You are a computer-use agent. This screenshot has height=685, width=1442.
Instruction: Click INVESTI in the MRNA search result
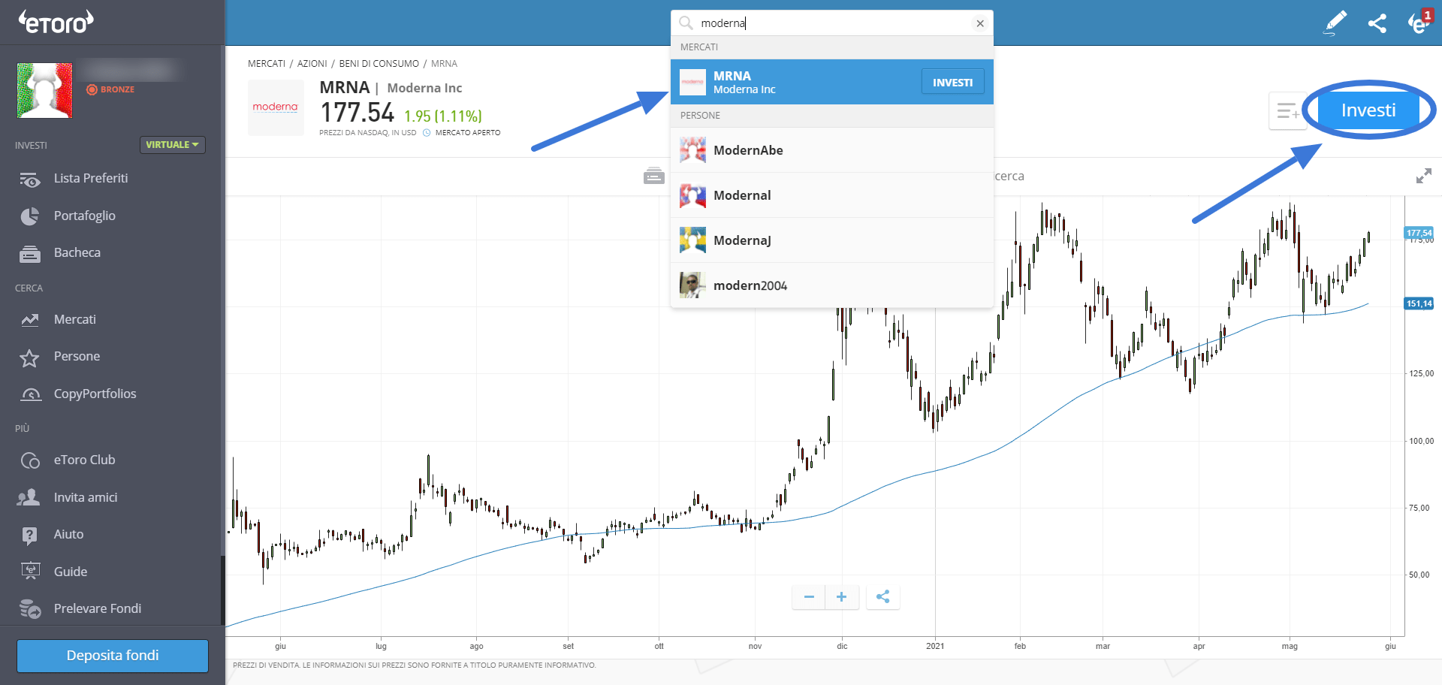pyautogui.click(x=953, y=83)
